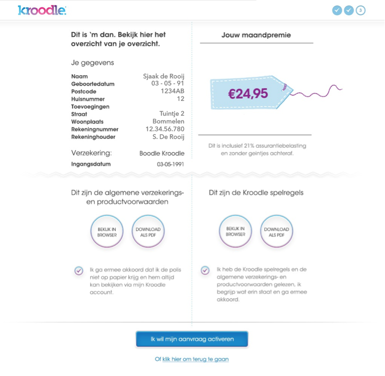Click the ingangsdatum 03-05-1991
This screenshot has height=376, width=385.
[x=170, y=164]
